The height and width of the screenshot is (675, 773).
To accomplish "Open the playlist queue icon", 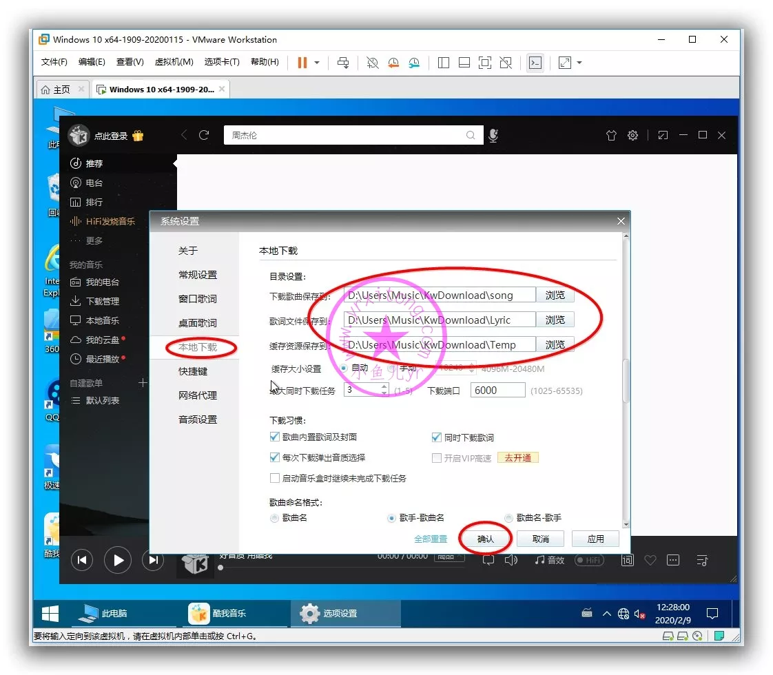I will (x=703, y=560).
